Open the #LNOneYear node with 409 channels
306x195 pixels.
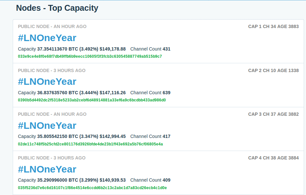[47, 169]
